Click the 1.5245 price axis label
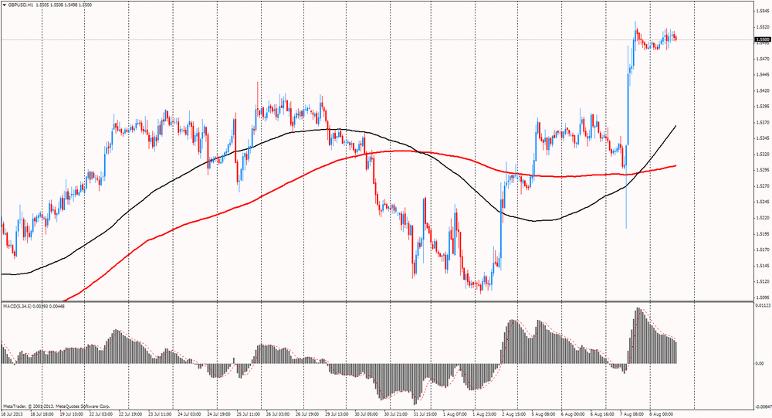This screenshot has width=772, height=418. coord(763,202)
